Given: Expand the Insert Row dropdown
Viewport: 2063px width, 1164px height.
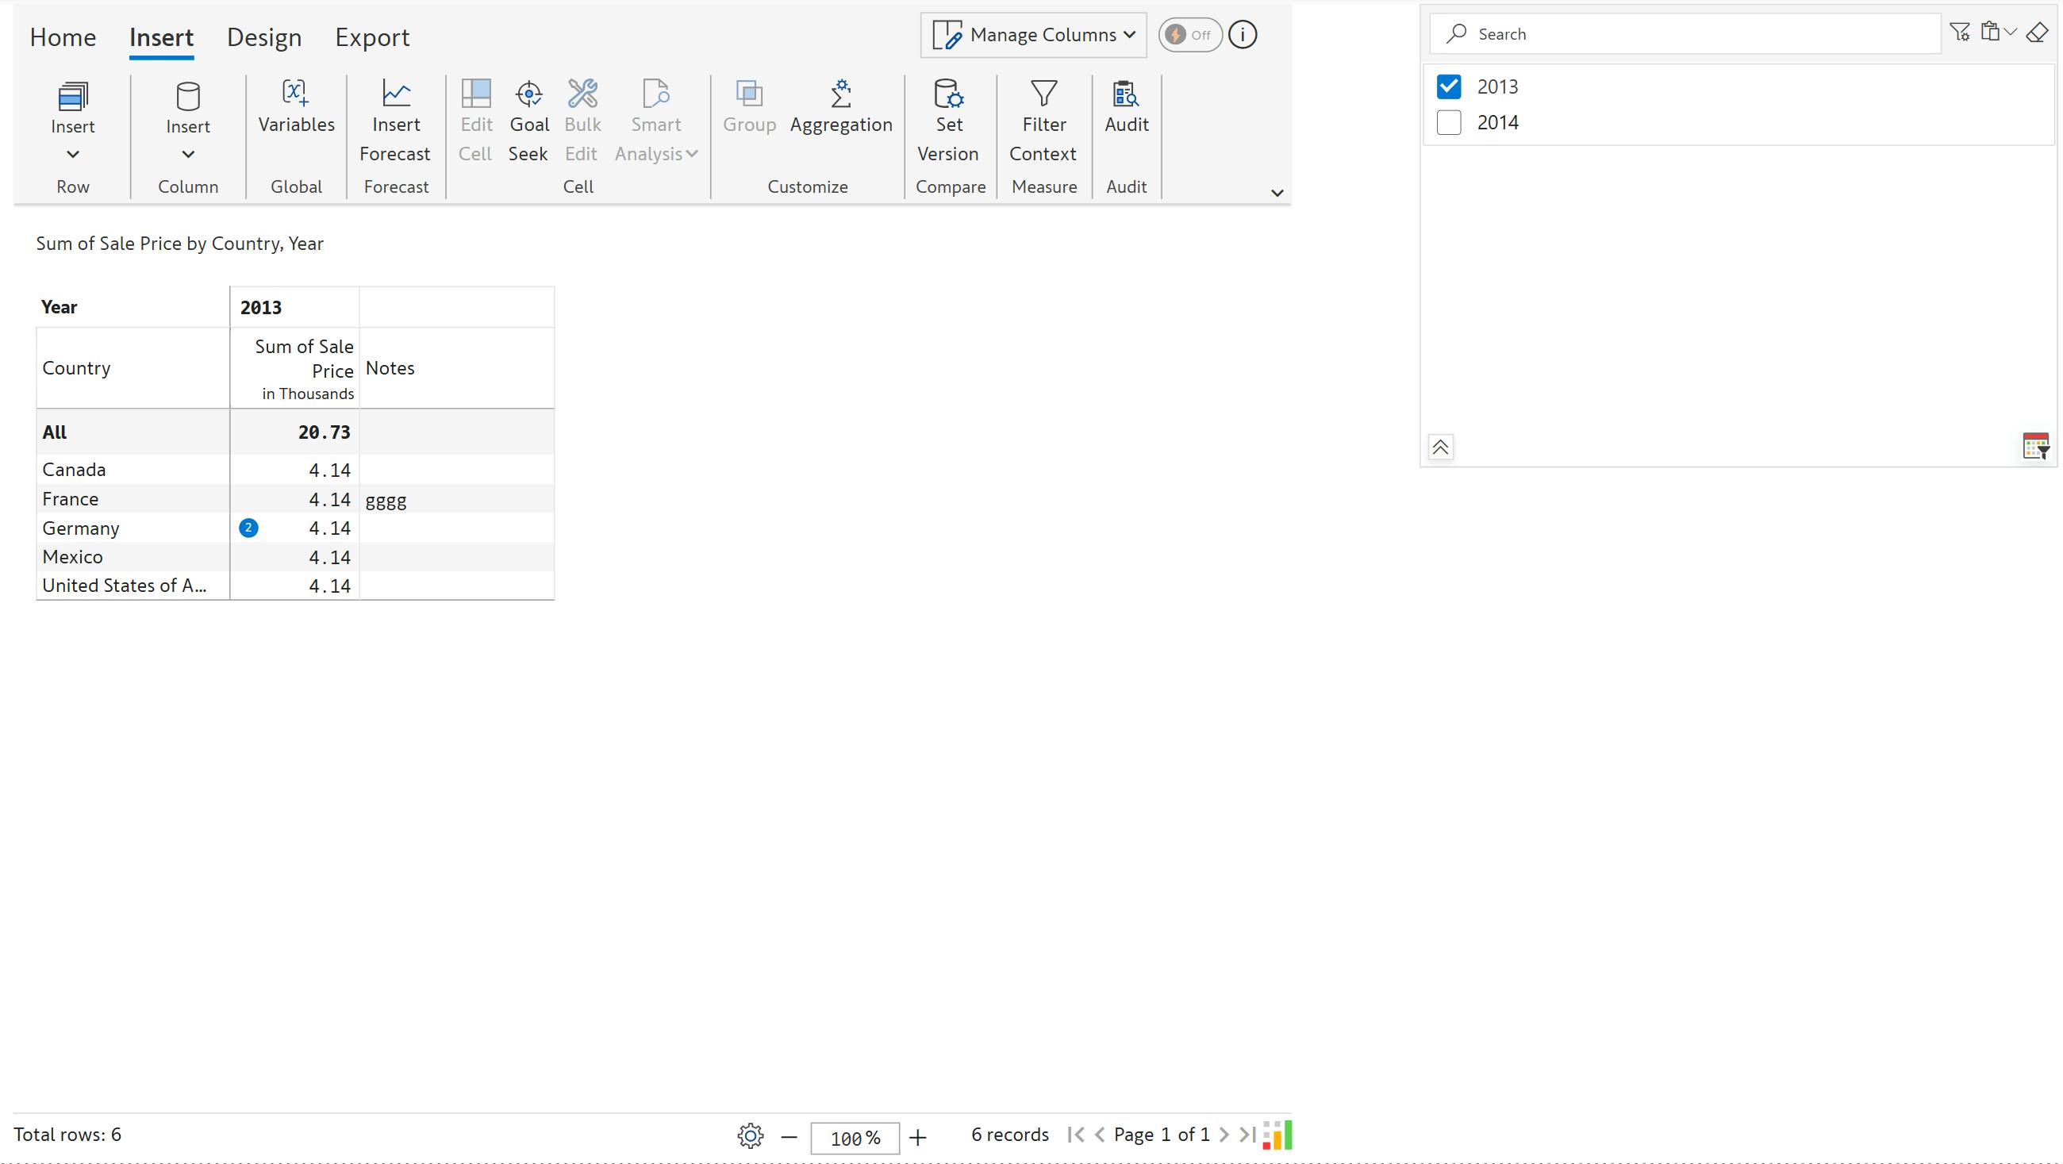Looking at the screenshot, I should [x=73, y=154].
